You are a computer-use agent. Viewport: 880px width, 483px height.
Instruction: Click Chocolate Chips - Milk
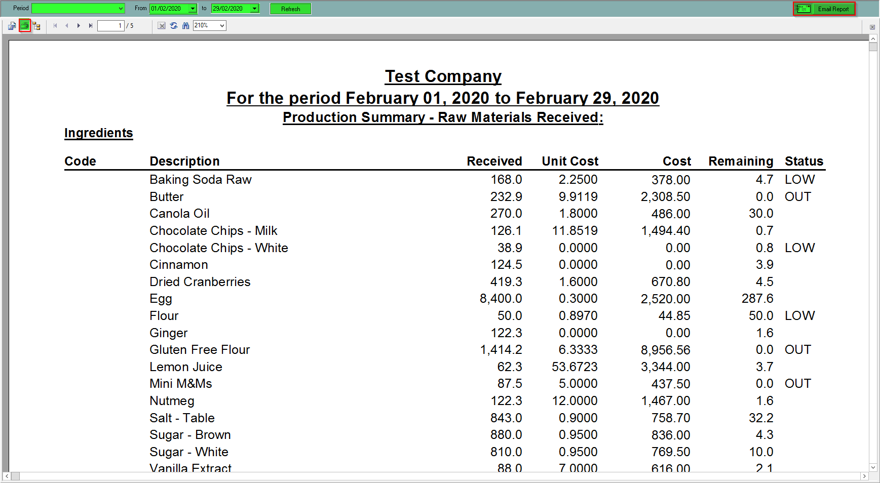click(214, 231)
